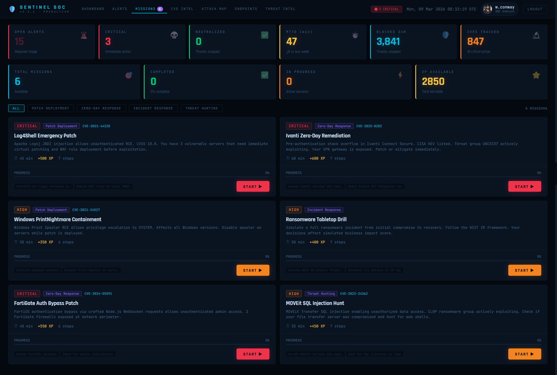Click CRITICAL badge on FortiGate card
This screenshot has width=557, height=375.
(x=27, y=294)
